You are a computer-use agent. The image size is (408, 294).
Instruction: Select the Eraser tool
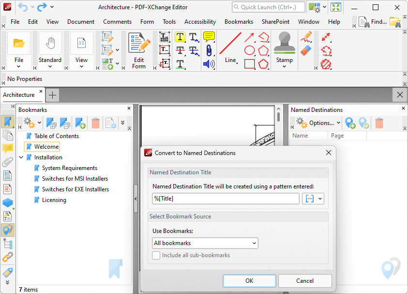tap(306, 50)
